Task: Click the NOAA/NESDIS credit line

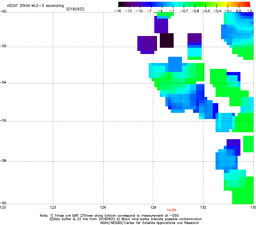Action: point(149,223)
